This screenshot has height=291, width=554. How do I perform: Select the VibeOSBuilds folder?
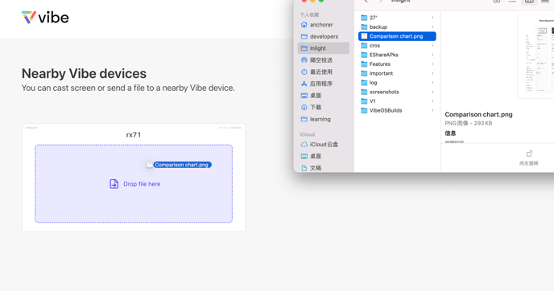tap(397, 110)
